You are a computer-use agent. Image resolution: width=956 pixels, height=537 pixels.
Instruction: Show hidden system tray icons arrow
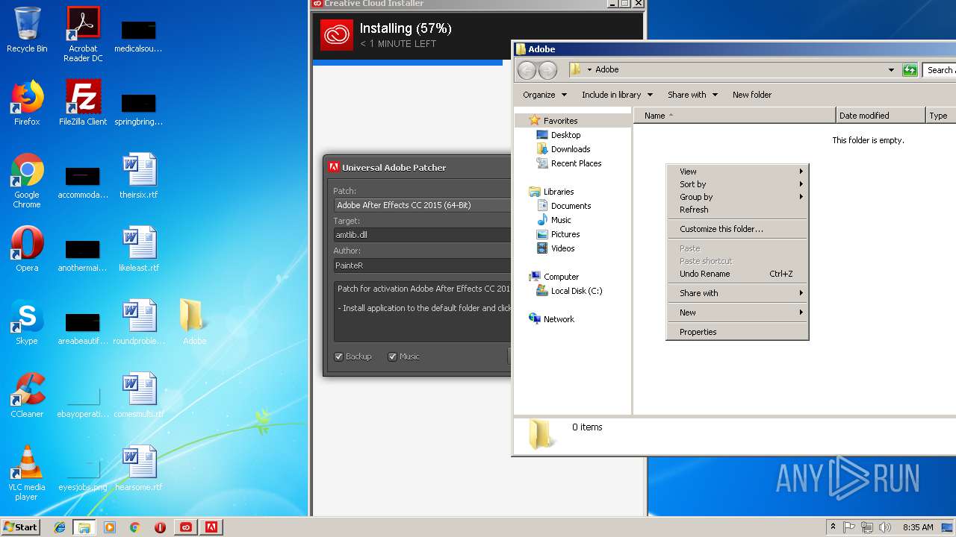[x=833, y=527]
